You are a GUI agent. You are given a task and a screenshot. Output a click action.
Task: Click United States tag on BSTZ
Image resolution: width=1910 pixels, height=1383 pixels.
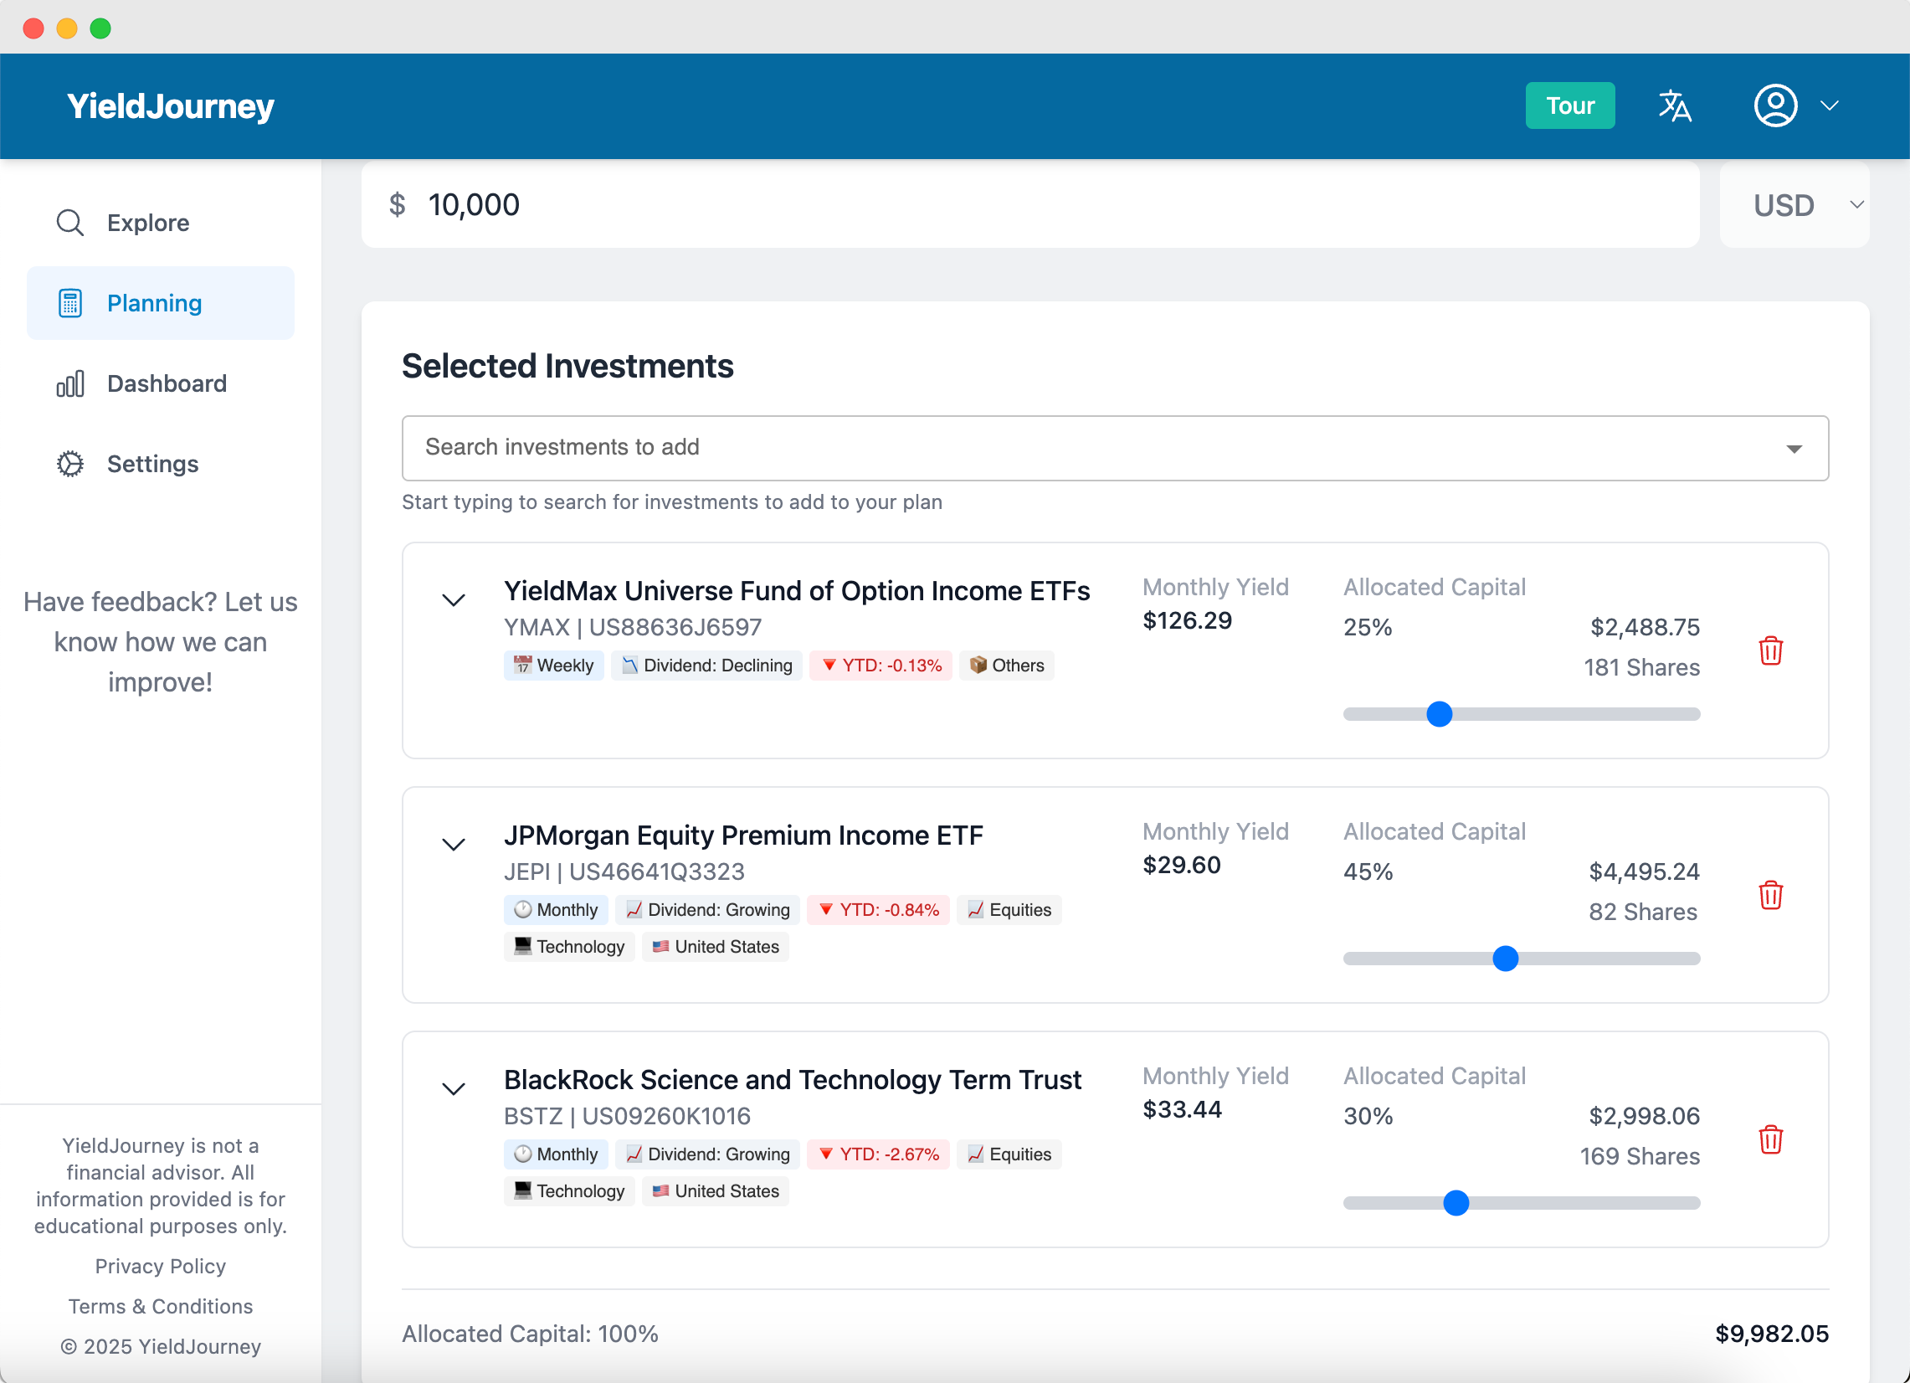tap(716, 1191)
